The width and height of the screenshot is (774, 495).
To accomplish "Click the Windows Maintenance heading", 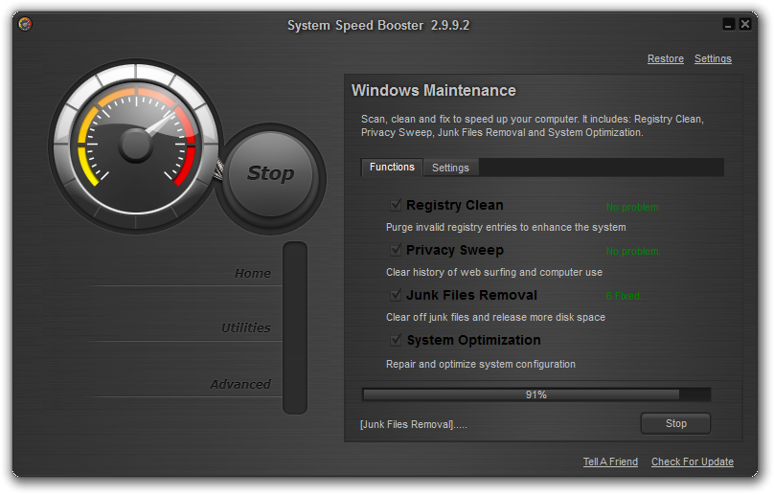I will point(433,90).
